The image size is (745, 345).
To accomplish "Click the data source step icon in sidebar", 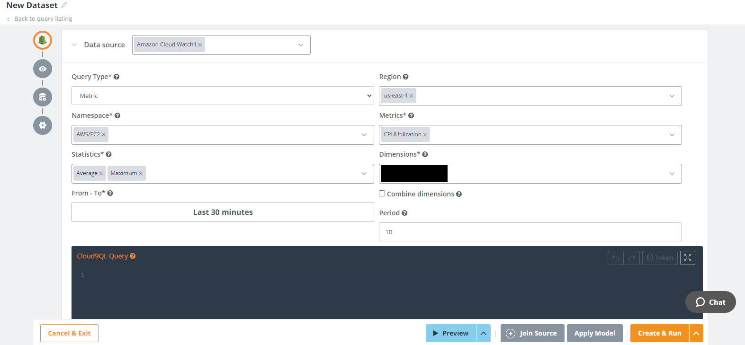I will pyautogui.click(x=43, y=40).
